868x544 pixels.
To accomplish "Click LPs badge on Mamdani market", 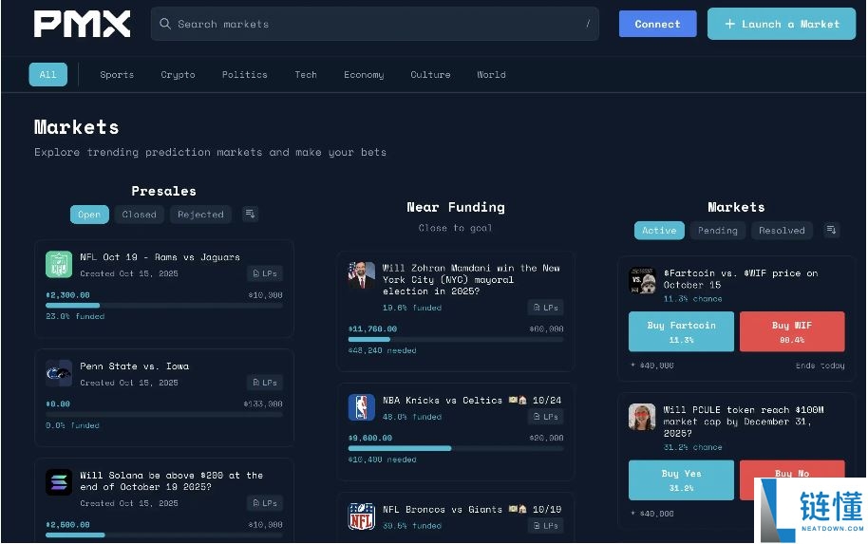I will pos(546,308).
